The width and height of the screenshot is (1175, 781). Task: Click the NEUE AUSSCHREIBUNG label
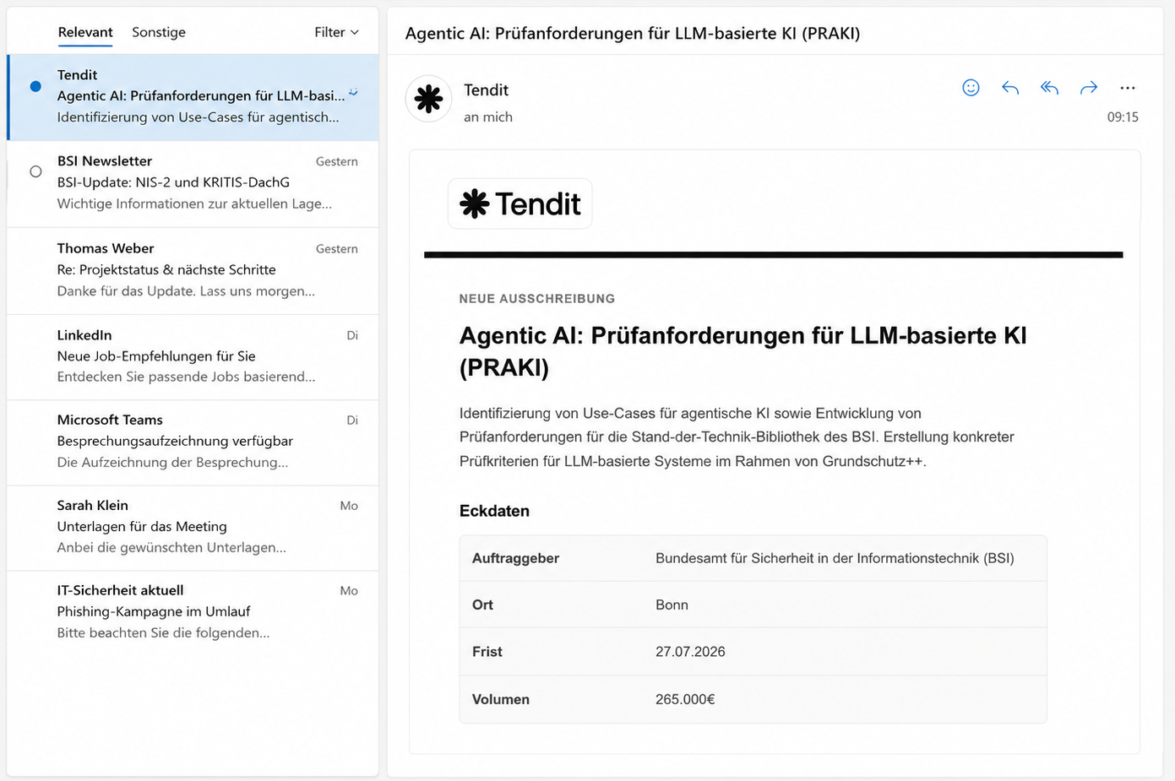click(x=537, y=298)
